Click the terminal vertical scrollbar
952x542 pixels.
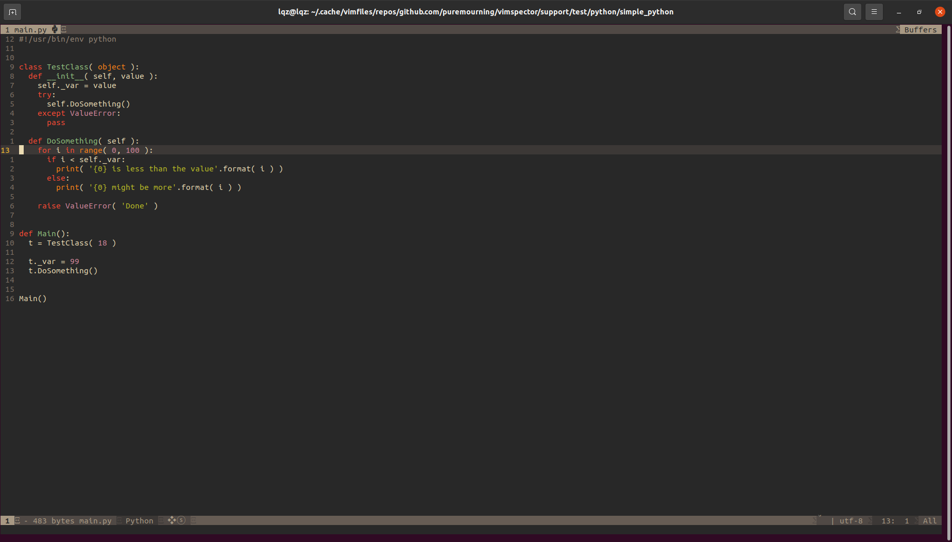click(948, 282)
